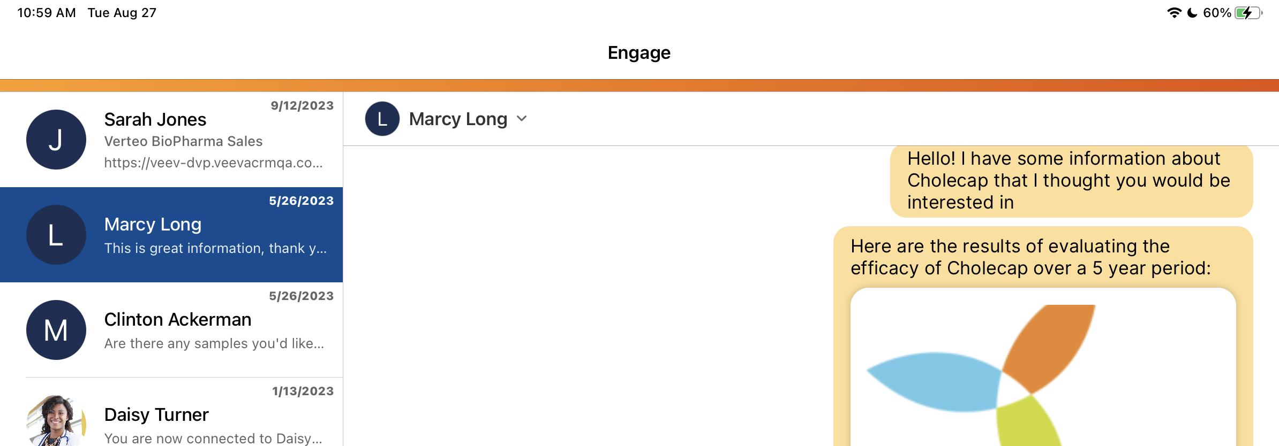Tap Marcy Long's message preview text

(215, 248)
